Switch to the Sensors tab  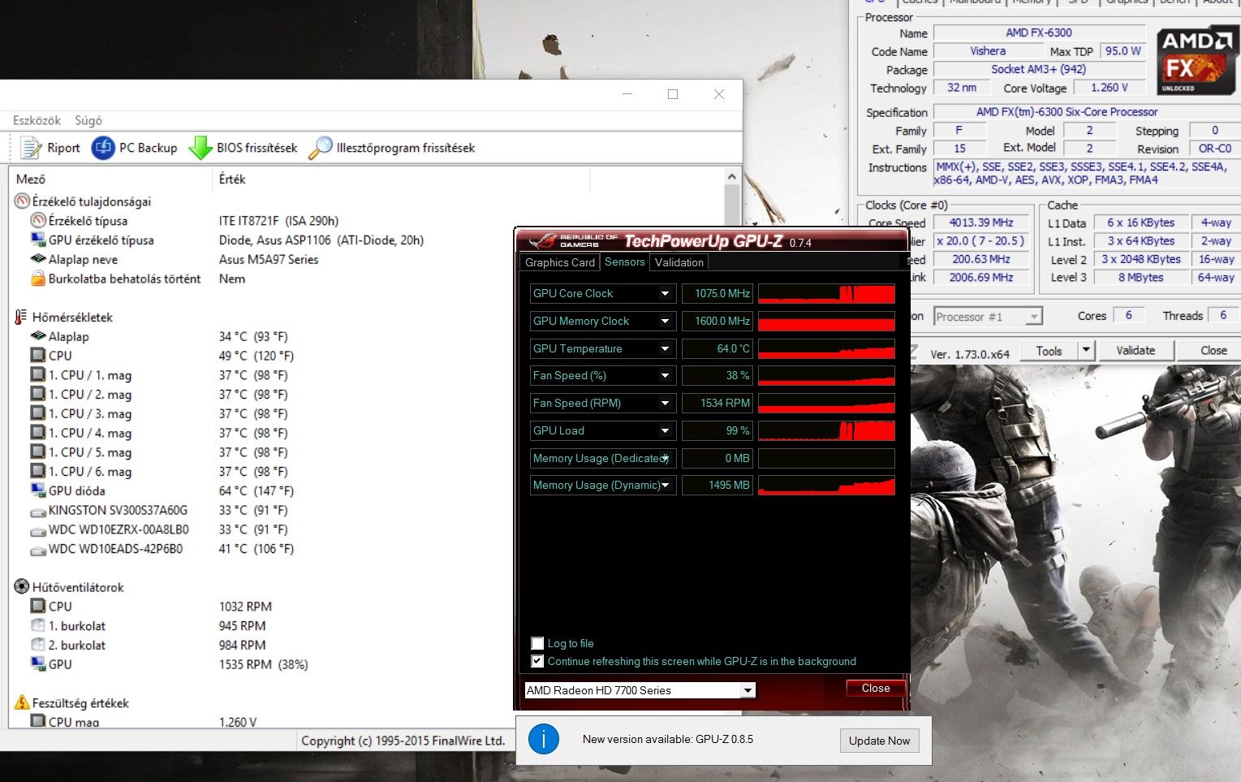[x=624, y=261]
